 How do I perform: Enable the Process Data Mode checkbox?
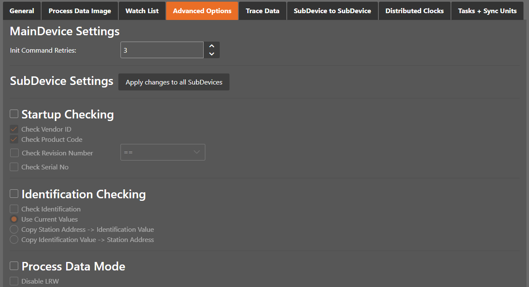pos(14,266)
